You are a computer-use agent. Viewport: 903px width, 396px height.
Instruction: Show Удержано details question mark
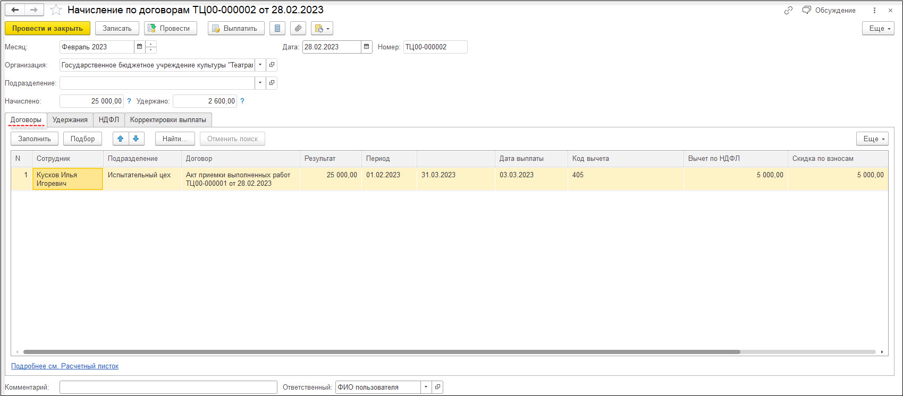[242, 101]
